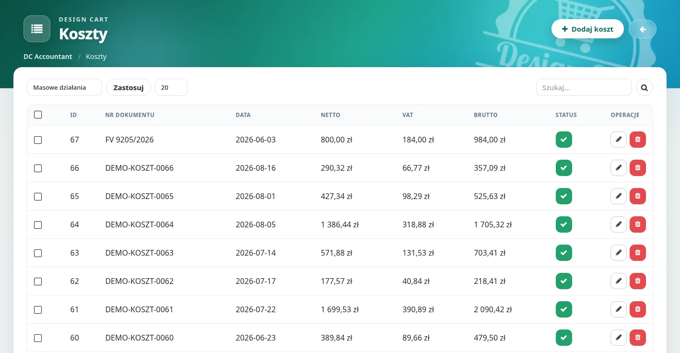Click the net amount 1 699,53 zł
Screen dimensions: 680x353
340,309
